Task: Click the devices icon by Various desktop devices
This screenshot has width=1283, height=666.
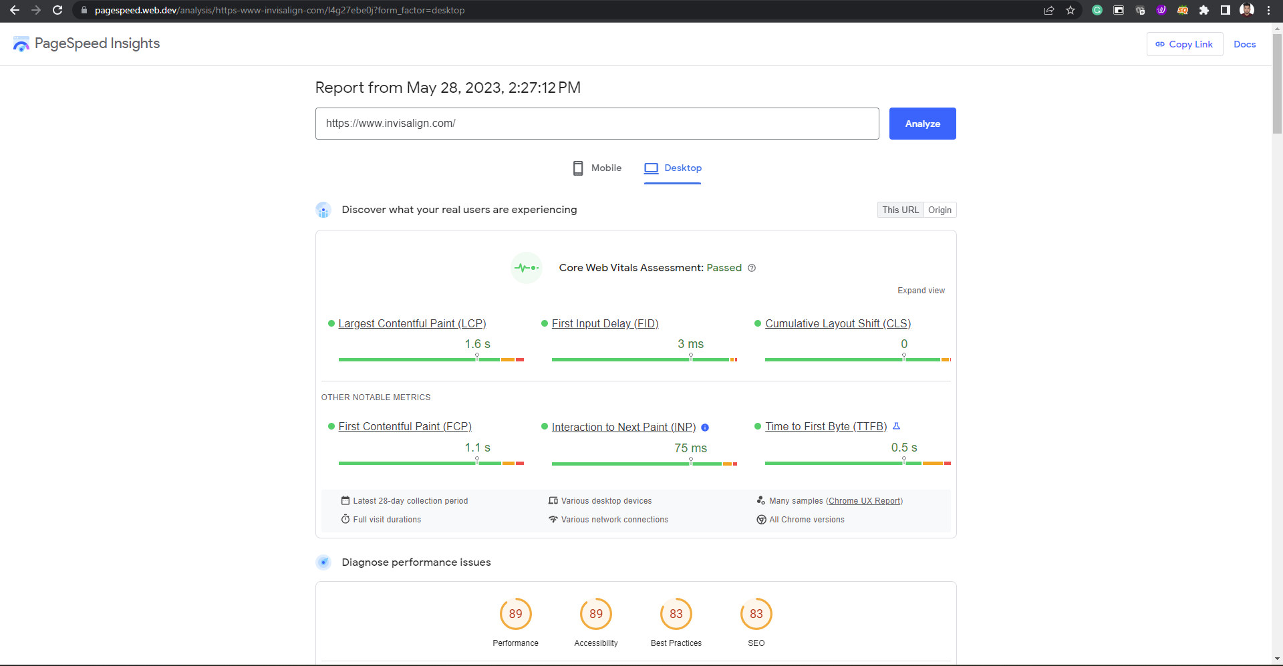Action: tap(553, 500)
